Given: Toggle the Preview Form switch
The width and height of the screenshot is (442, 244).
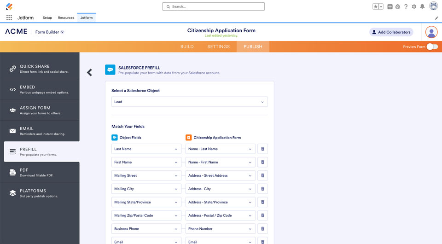Looking at the screenshot, I should tap(432, 46).
